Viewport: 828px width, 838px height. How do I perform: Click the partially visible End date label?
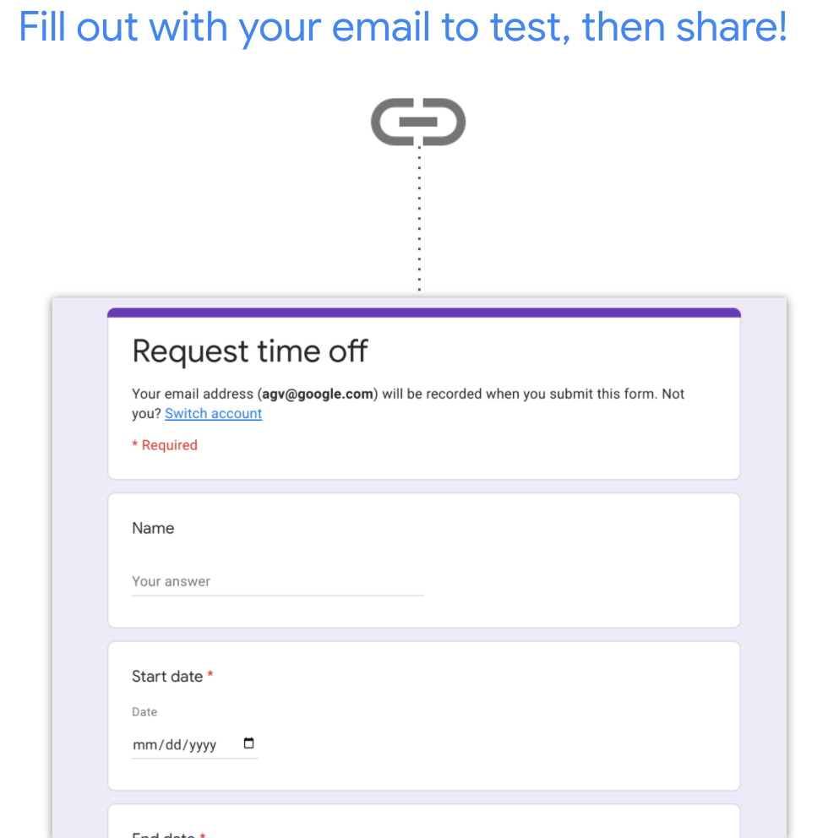(165, 834)
